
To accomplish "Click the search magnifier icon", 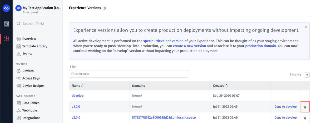I will (x=19, y=24).
